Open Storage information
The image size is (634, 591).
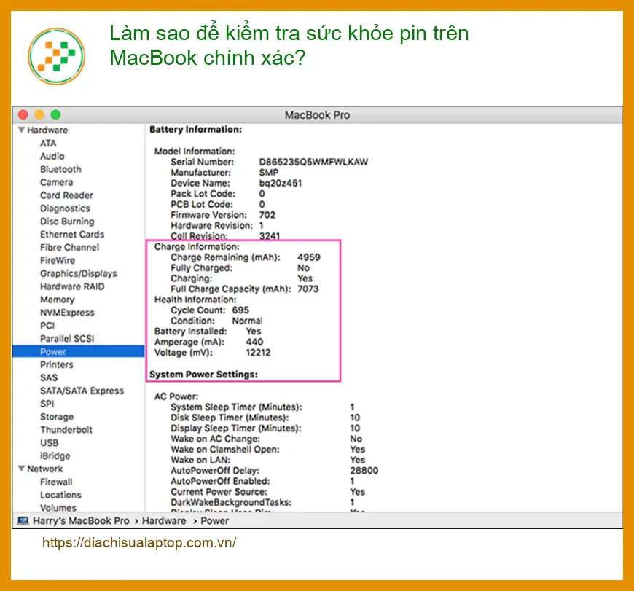click(x=57, y=417)
